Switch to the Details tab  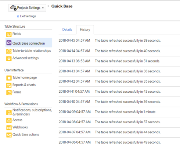pyautogui.click(x=67, y=30)
